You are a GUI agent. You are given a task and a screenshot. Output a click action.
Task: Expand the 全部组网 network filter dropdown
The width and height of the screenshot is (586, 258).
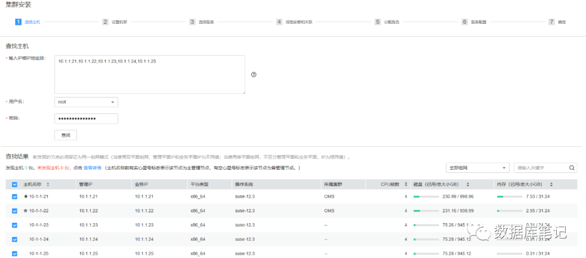[477, 168]
